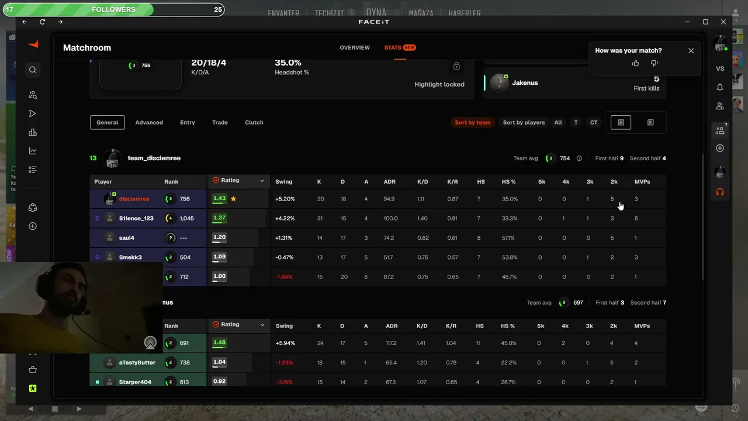Image resolution: width=748 pixels, height=421 pixels.
Task: Expand the Rating column dropdown in first table
Action: point(262,181)
